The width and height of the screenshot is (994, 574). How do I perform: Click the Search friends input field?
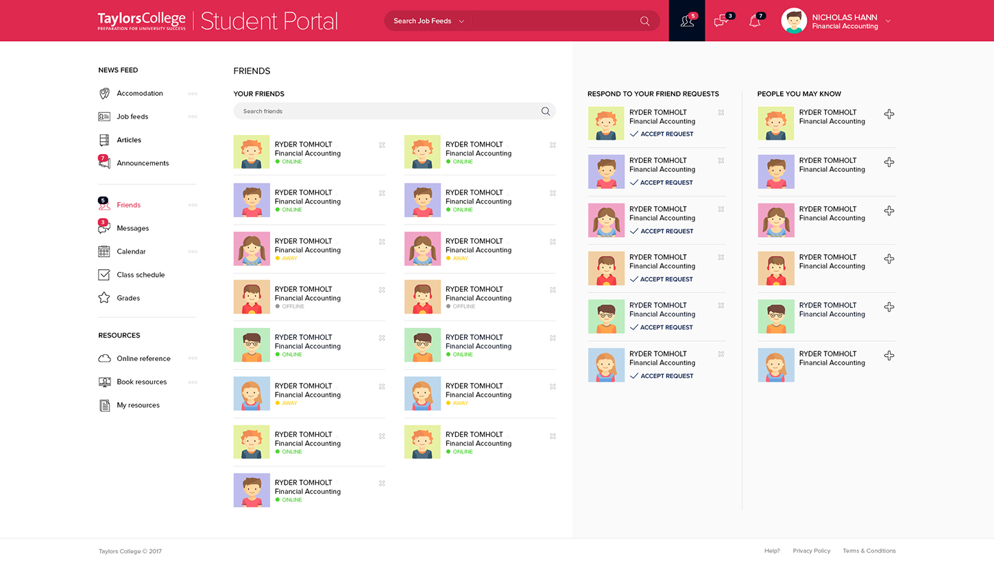(x=384, y=111)
